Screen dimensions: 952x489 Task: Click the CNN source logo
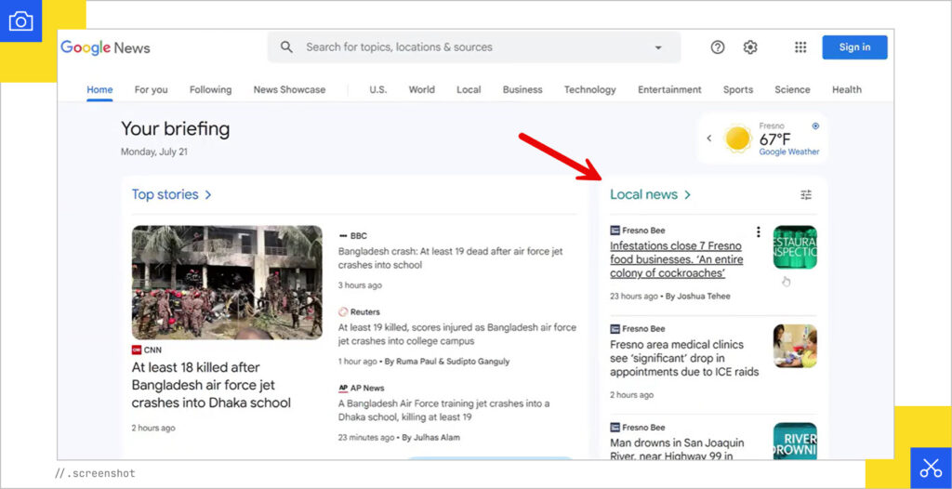coord(137,350)
